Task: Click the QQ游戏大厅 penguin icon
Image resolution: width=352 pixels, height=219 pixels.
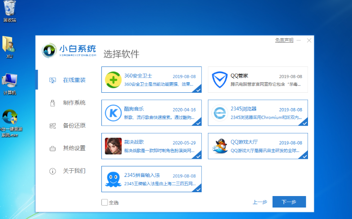Action: (220, 146)
